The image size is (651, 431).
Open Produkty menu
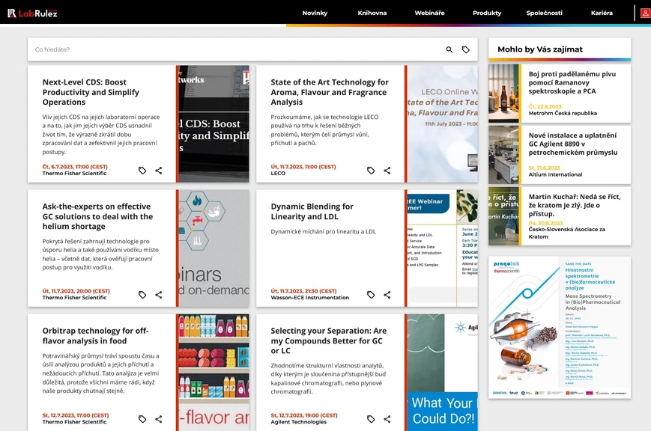pos(487,13)
